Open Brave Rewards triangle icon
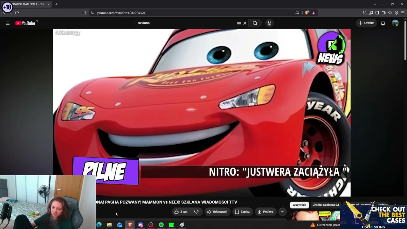The height and width of the screenshot is (229, 407). click(314, 13)
